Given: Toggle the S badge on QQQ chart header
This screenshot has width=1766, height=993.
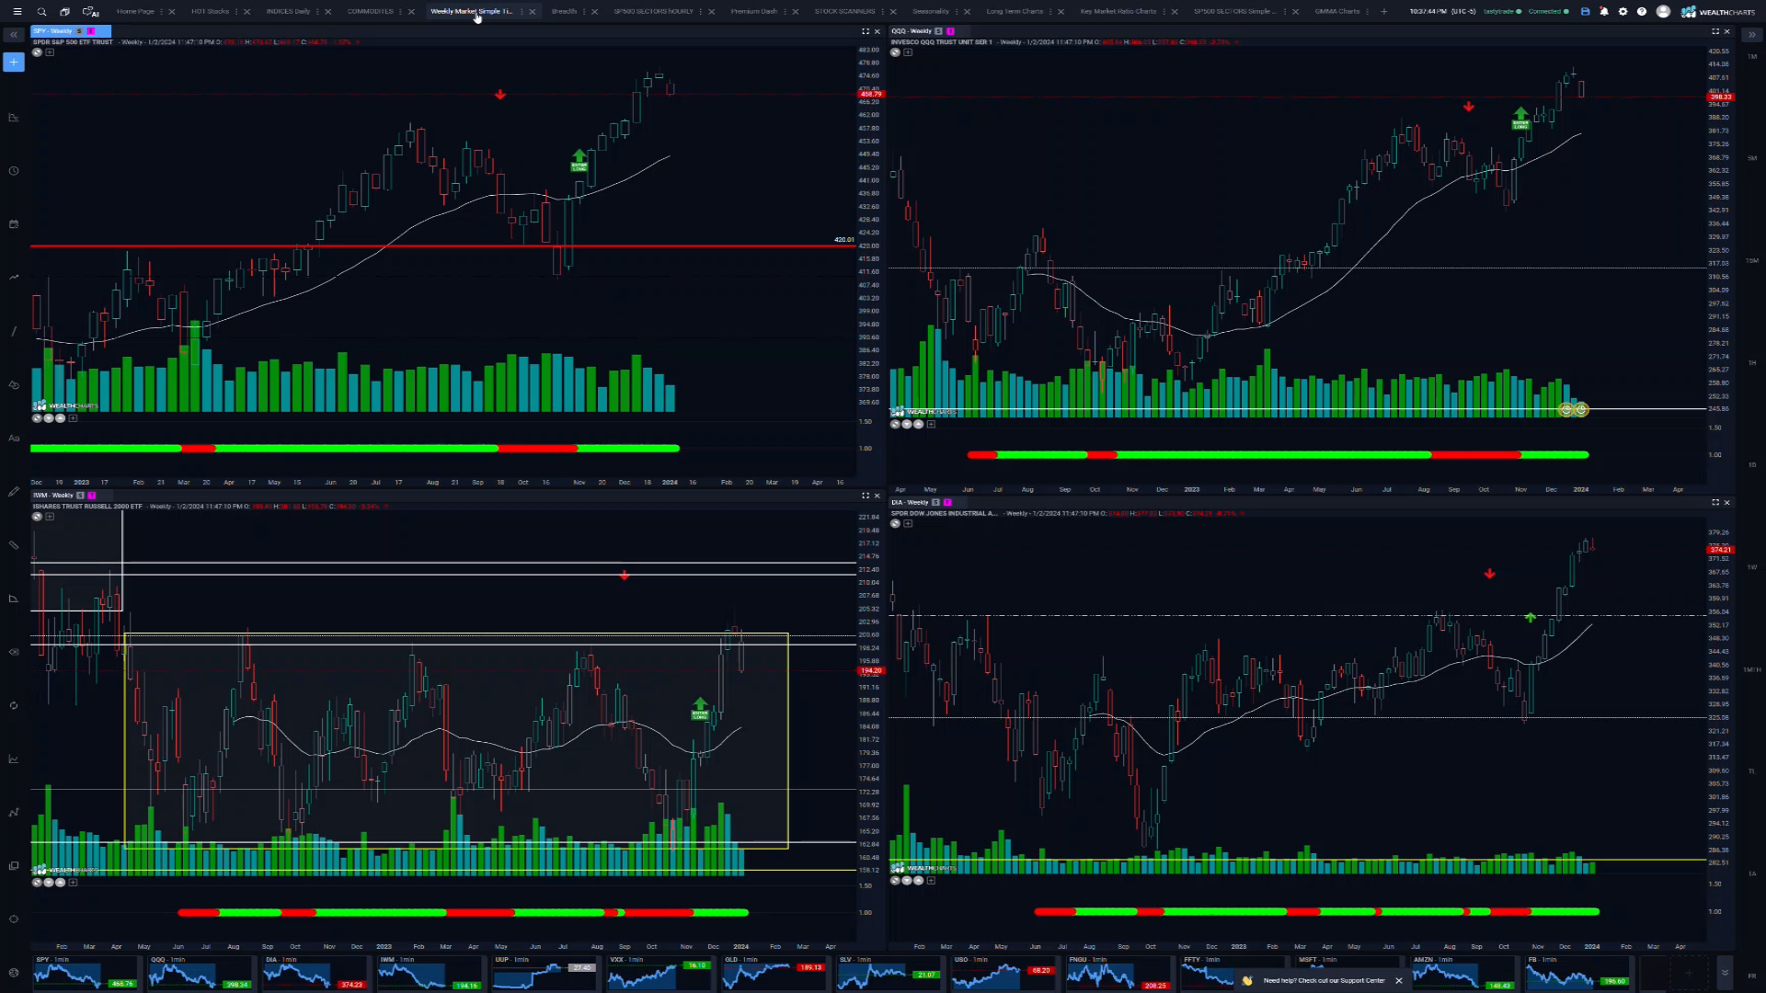Looking at the screenshot, I should pos(938,31).
